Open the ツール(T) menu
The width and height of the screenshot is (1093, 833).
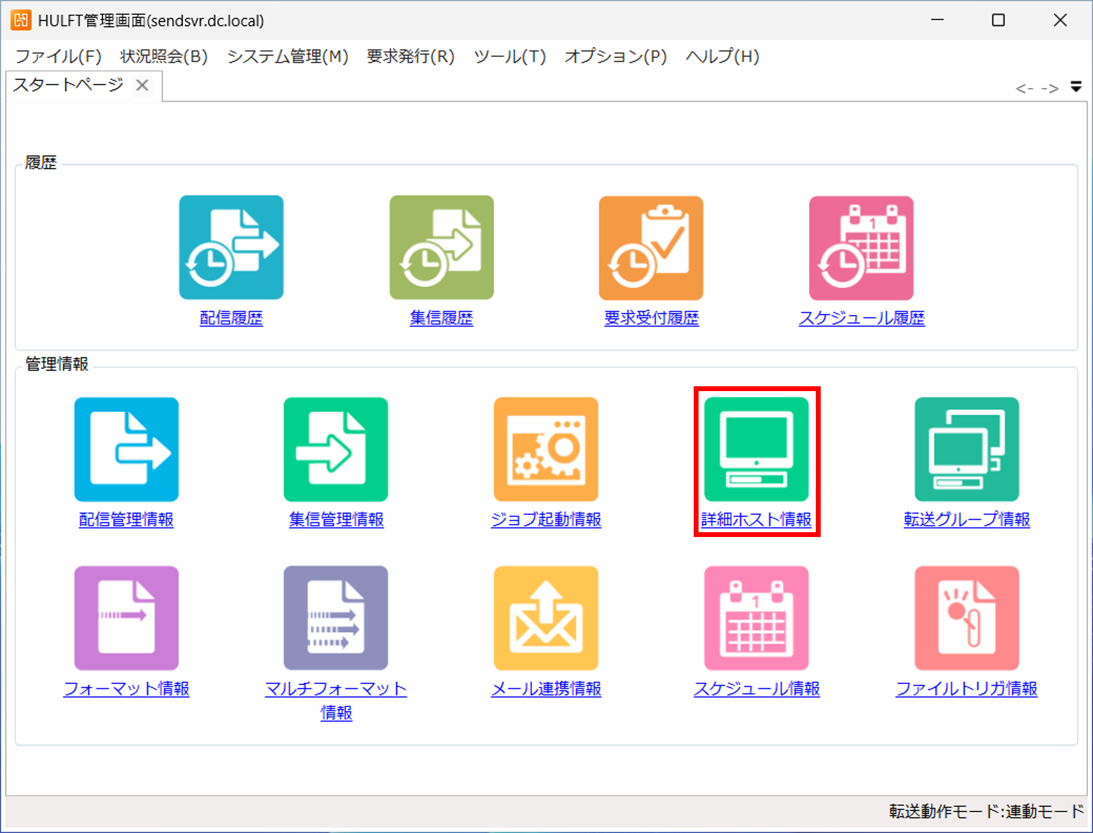pos(510,56)
